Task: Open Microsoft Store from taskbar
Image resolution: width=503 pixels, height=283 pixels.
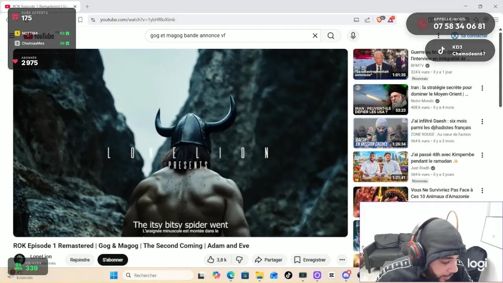Action: [245, 275]
